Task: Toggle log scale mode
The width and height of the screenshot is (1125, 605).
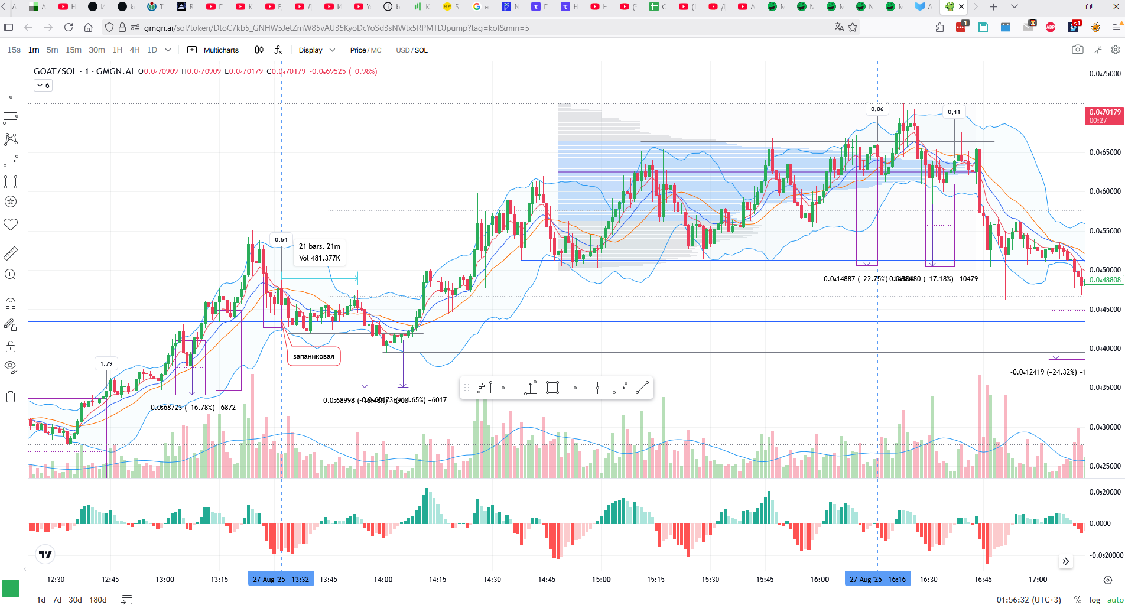Action: pos(1095,600)
